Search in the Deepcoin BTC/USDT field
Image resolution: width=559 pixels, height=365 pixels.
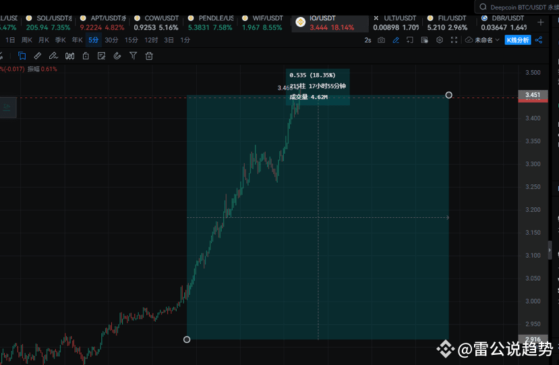click(x=519, y=7)
